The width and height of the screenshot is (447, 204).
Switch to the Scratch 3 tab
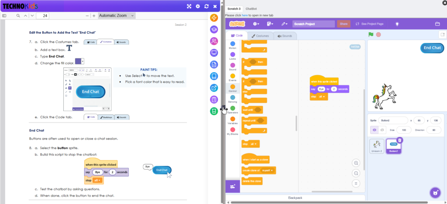click(x=234, y=9)
